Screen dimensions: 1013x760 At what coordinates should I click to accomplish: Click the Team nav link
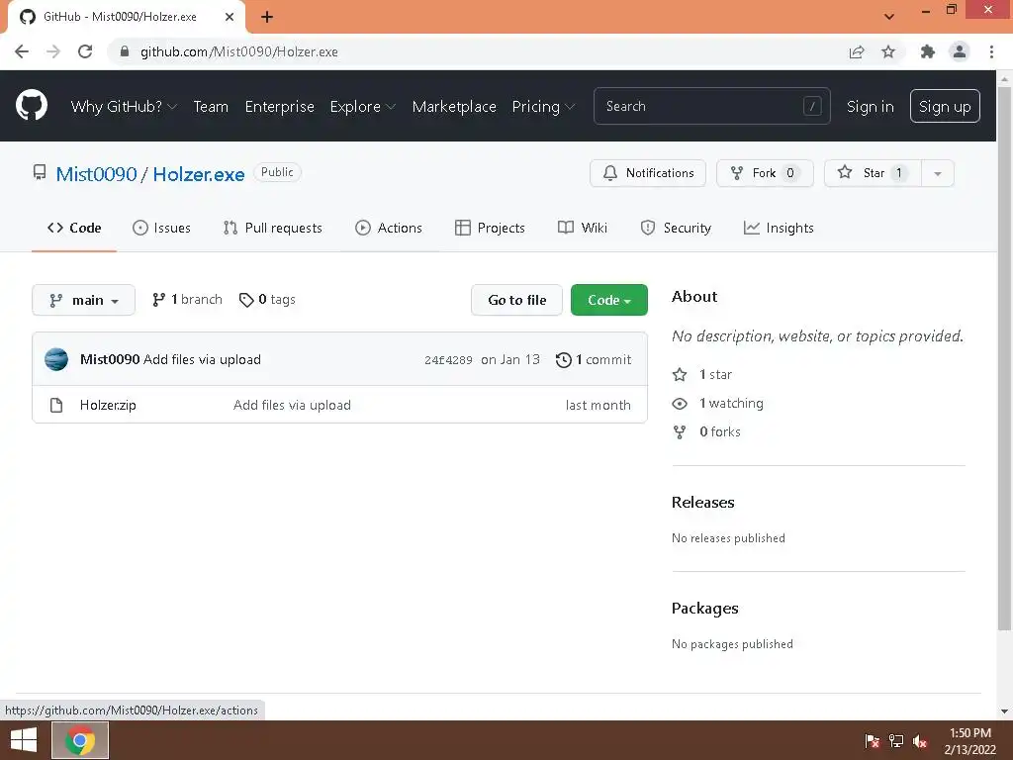[x=211, y=107]
